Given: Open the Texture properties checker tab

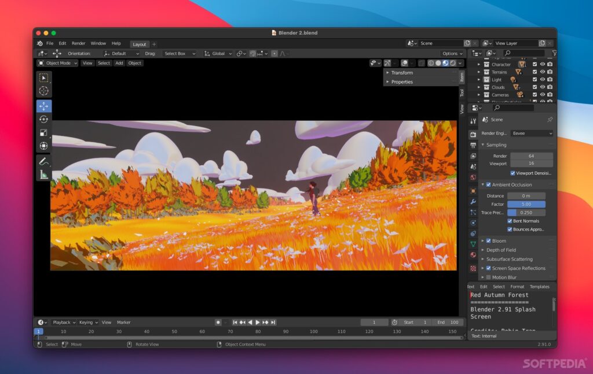Looking at the screenshot, I should point(473,268).
